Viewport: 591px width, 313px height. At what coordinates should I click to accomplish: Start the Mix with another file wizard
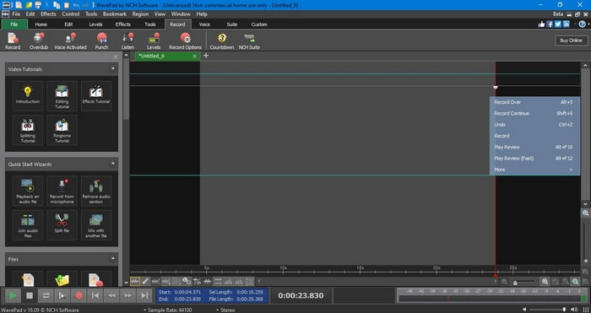(x=96, y=225)
